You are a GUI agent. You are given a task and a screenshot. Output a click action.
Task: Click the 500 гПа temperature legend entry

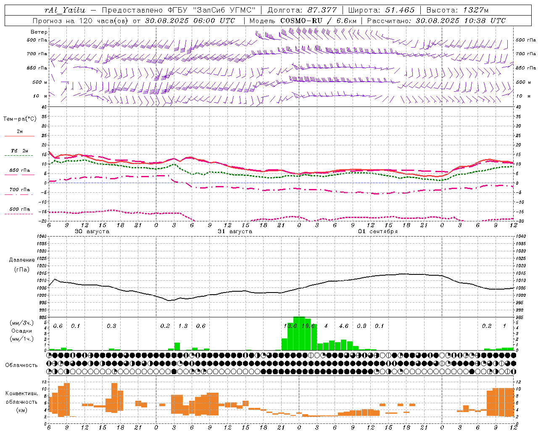(x=19, y=209)
